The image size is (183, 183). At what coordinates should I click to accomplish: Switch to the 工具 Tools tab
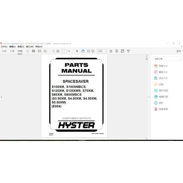(x=12, y=51)
